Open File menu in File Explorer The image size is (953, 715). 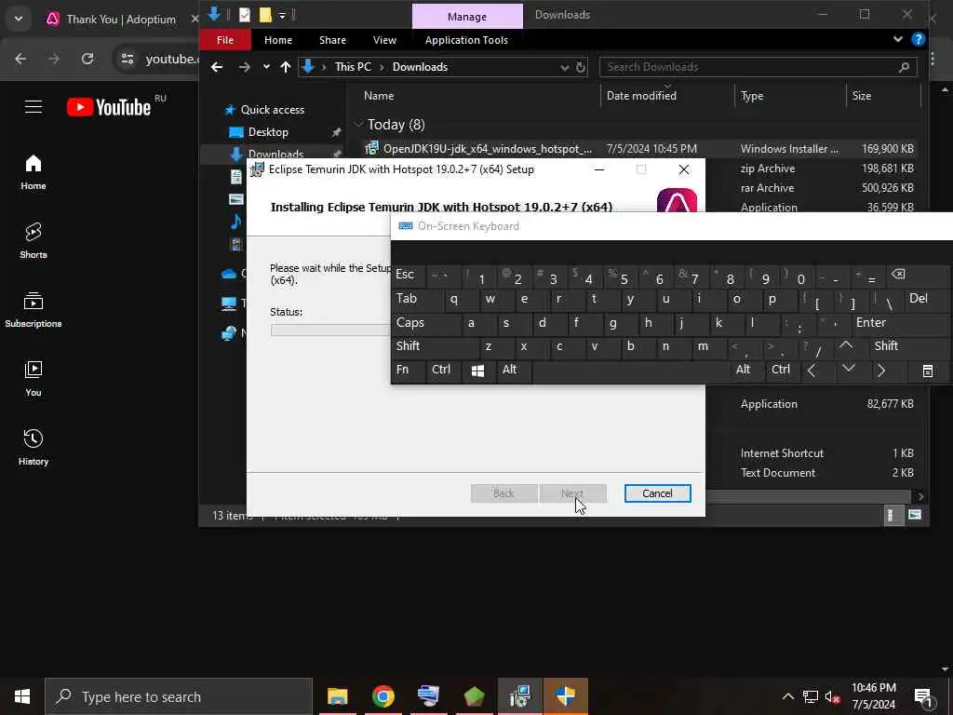(x=225, y=40)
